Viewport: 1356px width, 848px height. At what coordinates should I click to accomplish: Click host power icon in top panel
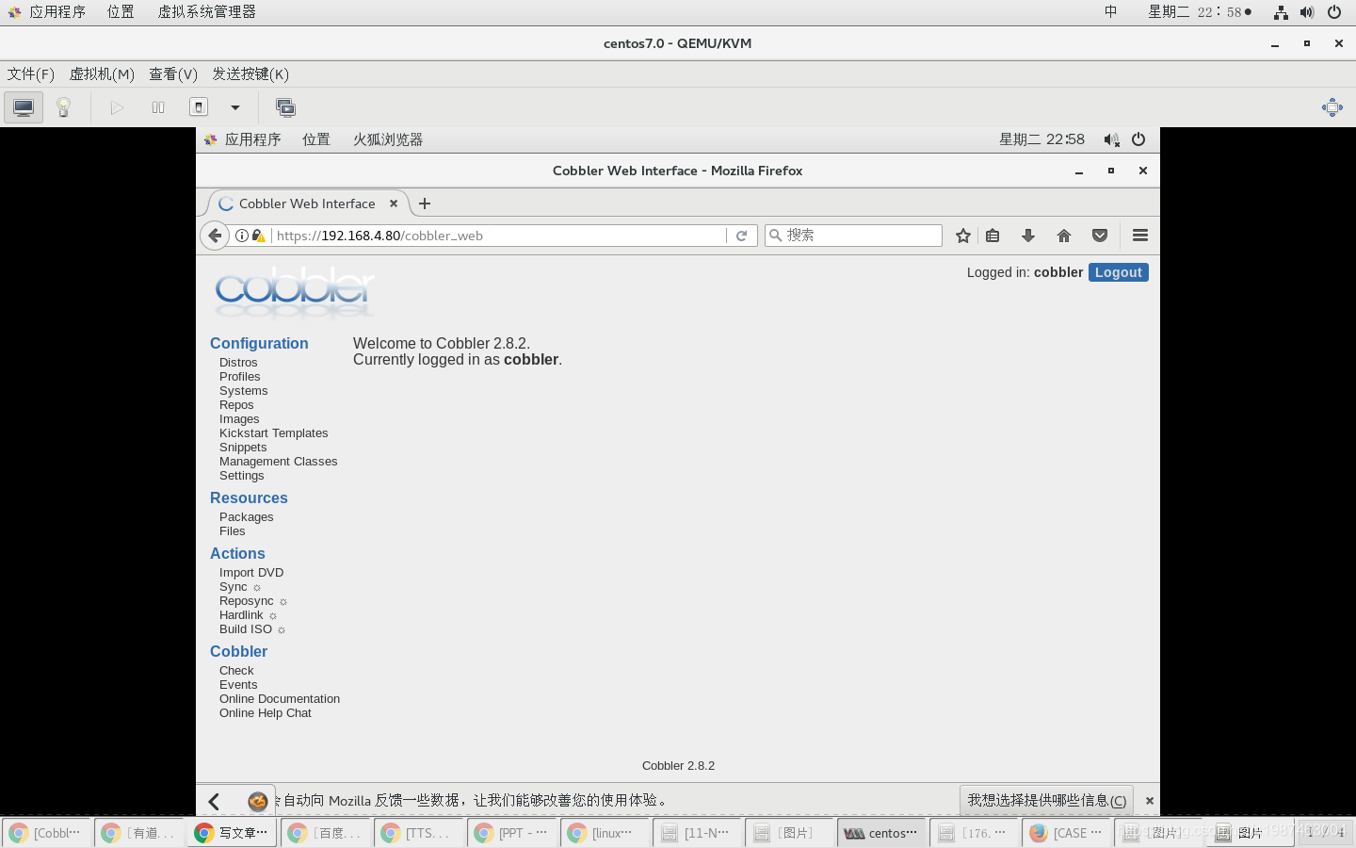1334,12
